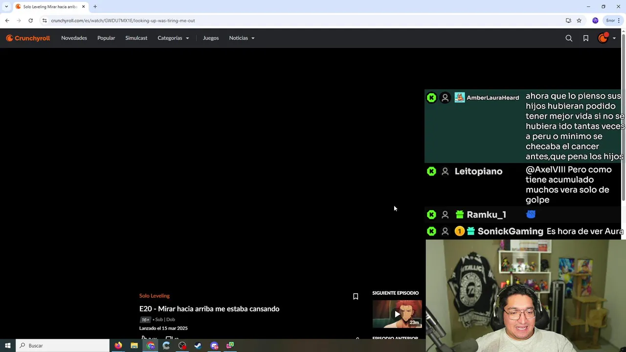The width and height of the screenshot is (626, 352).
Task: Click SonickGaming chat username
Action: pos(510,231)
